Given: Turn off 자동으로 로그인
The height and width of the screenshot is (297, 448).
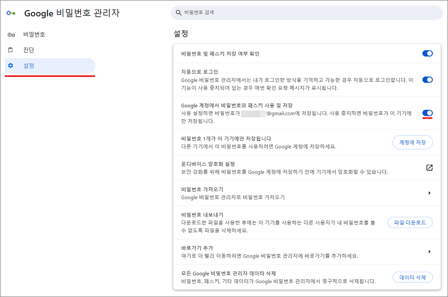Looking at the screenshot, I should pyautogui.click(x=427, y=80).
